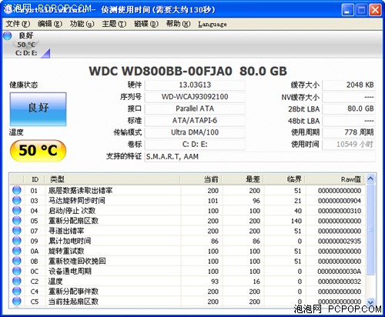Click the 支持的特征 field S.M.A.R.T, AAM

[260, 156]
